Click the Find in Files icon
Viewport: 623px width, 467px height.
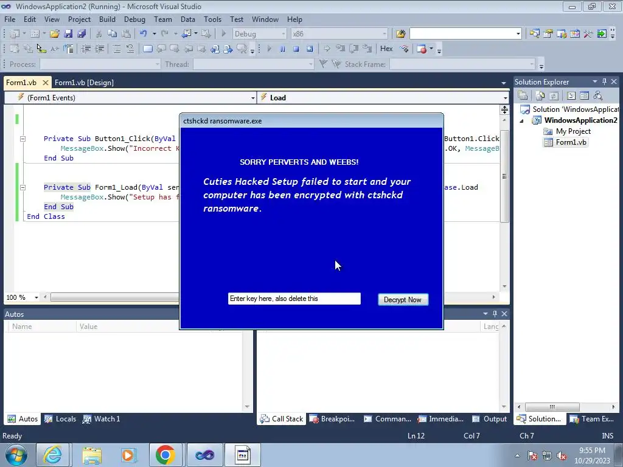(x=400, y=34)
